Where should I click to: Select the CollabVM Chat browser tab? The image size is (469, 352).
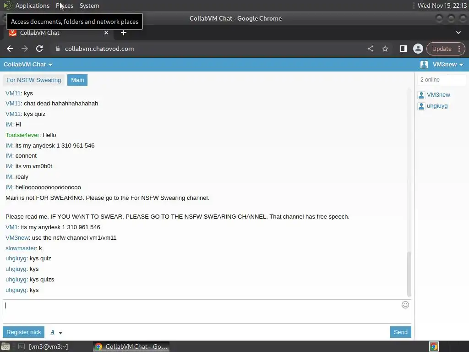[x=58, y=33]
